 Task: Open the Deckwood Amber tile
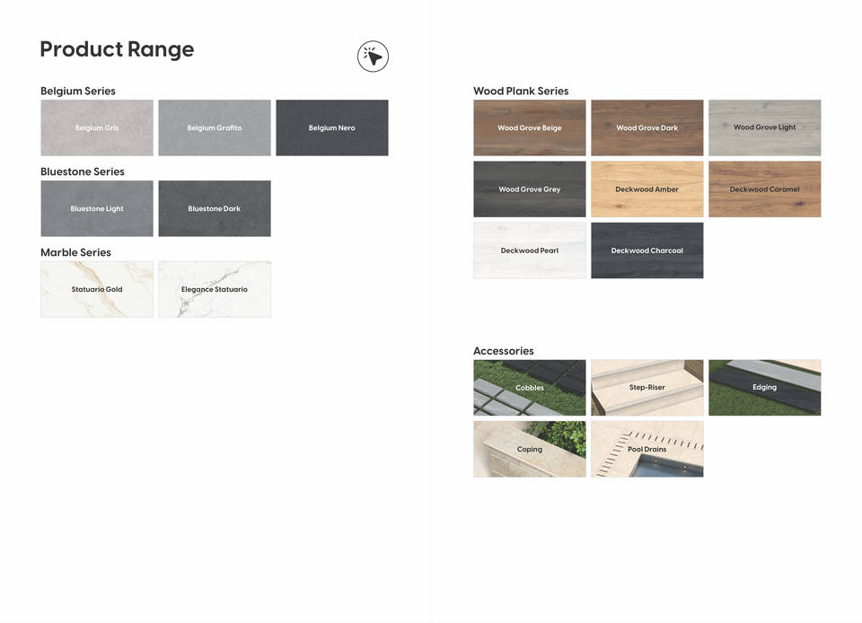click(x=647, y=189)
